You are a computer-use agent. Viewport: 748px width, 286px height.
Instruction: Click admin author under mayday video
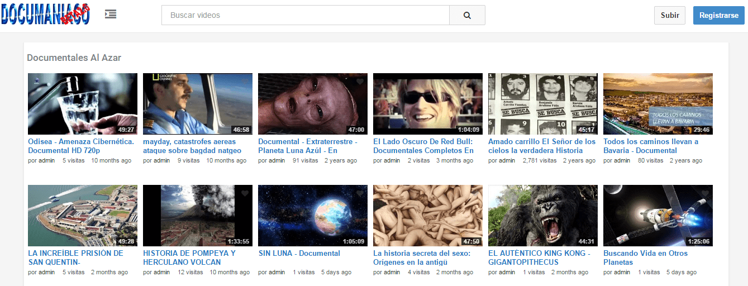[x=161, y=160]
